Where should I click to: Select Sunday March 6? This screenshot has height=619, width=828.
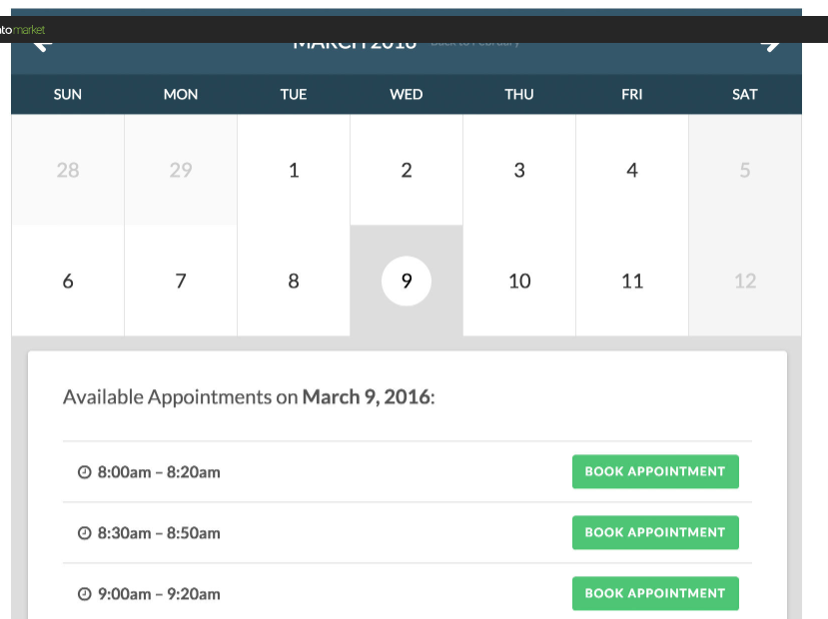coord(68,281)
